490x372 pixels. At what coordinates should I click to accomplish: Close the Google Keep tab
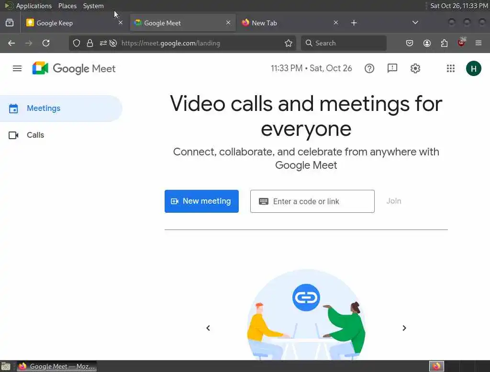(120, 22)
